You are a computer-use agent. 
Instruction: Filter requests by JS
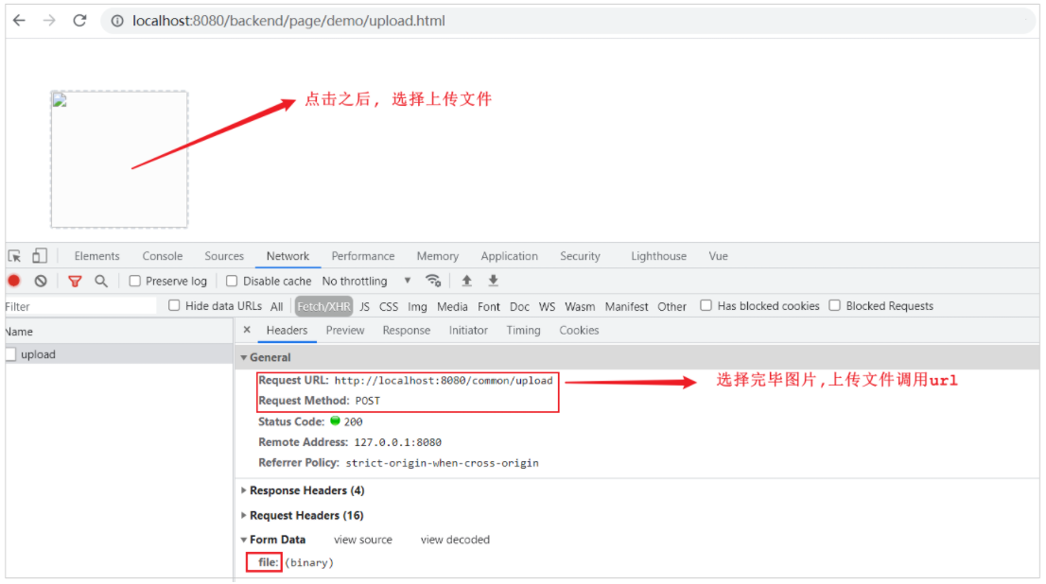click(364, 307)
